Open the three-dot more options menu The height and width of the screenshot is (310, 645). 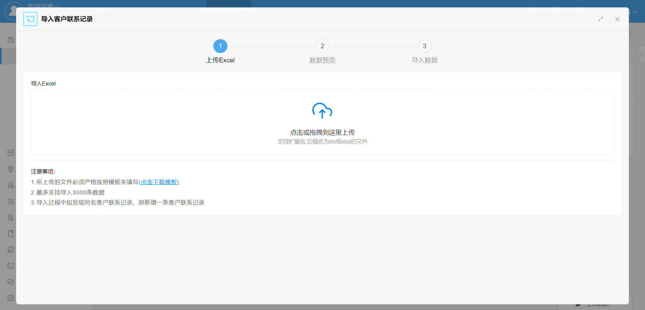tap(630, 34)
